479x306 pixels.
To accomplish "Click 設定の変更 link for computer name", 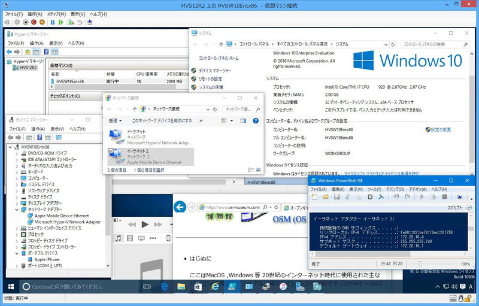I will [x=441, y=129].
